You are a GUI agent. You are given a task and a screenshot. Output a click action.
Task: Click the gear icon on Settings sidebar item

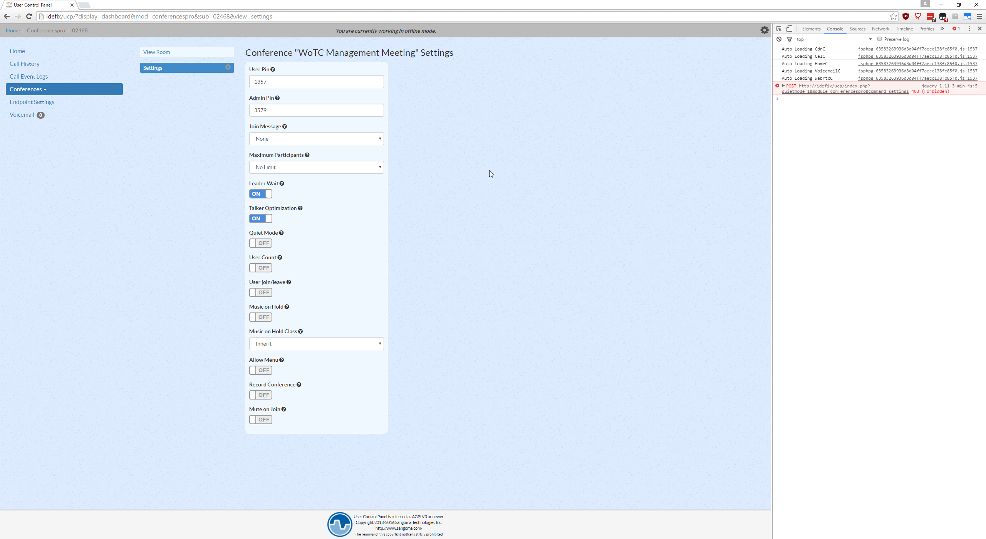click(228, 67)
